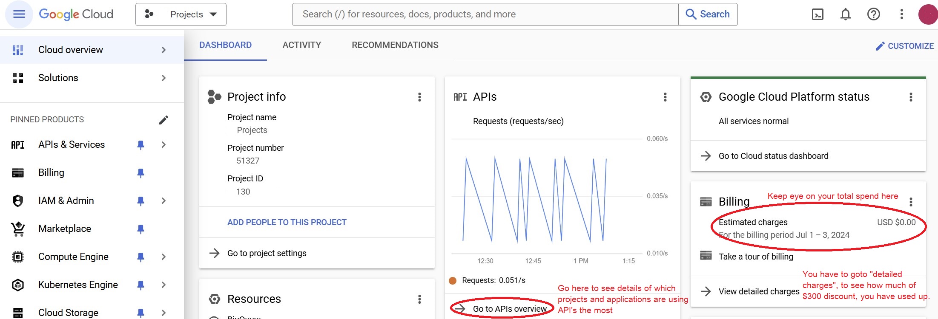
Task: Open APIs & Services from sidebar
Action: (x=72, y=144)
